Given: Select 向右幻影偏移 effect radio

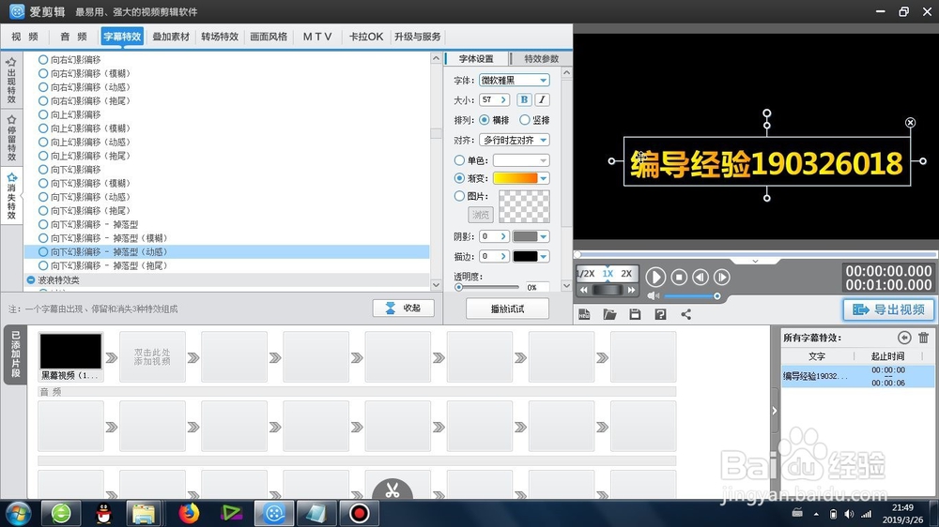Looking at the screenshot, I should click(x=43, y=60).
